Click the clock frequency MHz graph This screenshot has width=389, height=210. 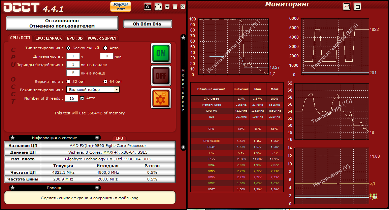tap(335, 46)
